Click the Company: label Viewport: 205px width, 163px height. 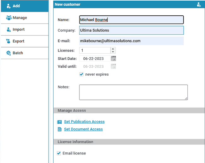pyautogui.click(x=67, y=30)
